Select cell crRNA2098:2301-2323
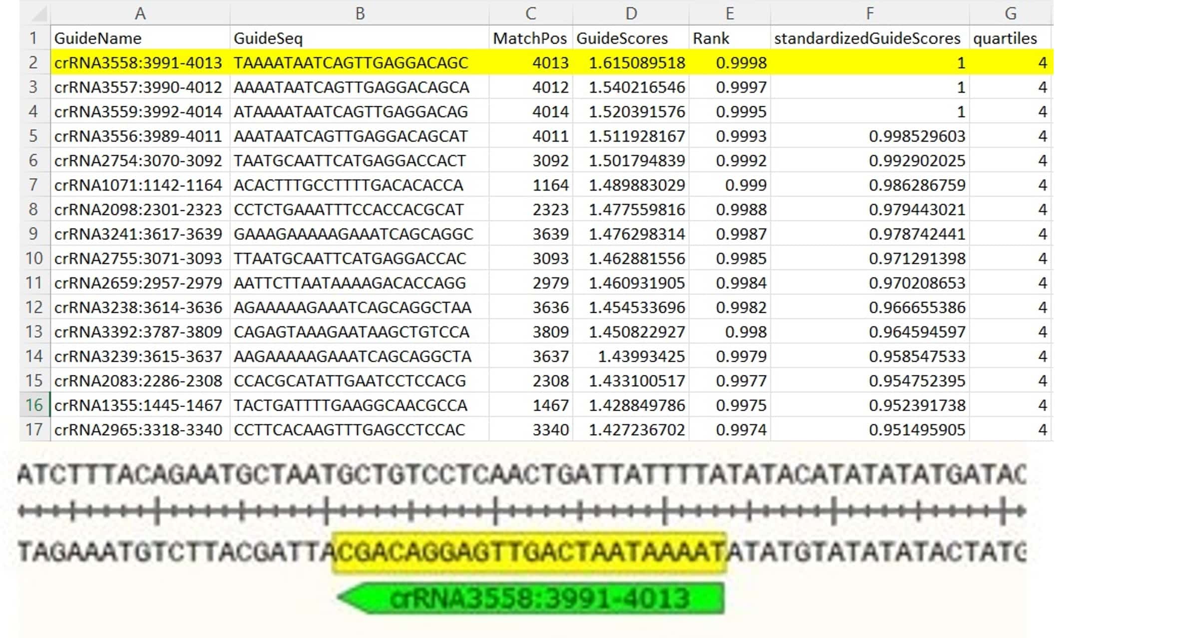 [x=140, y=209]
